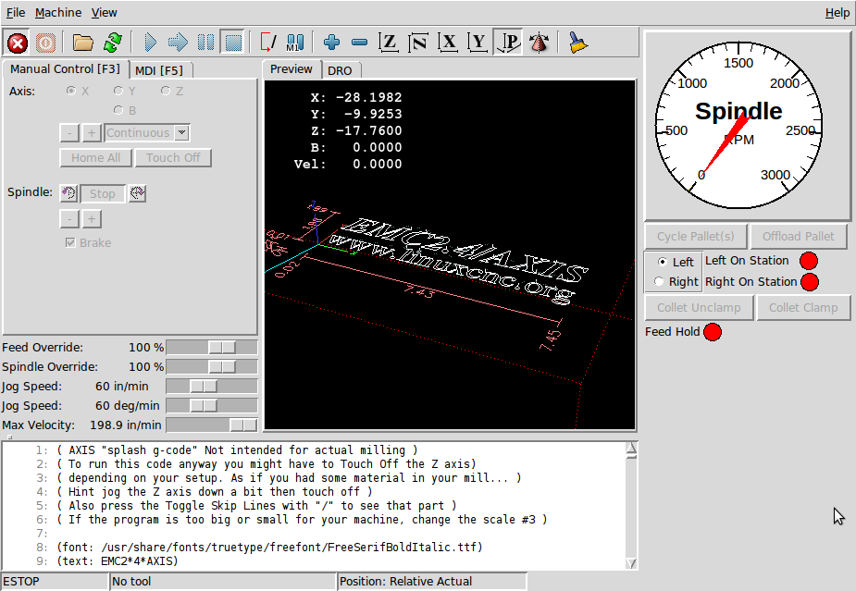Switch to Top view with Z icon
This screenshot has width=856, height=591.
click(x=390, y=43)
